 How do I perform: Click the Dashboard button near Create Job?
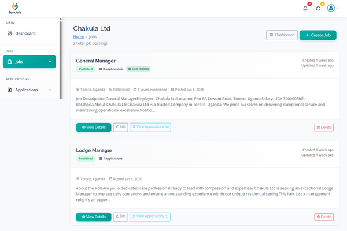pyautogui.click(x=282, y=35)
